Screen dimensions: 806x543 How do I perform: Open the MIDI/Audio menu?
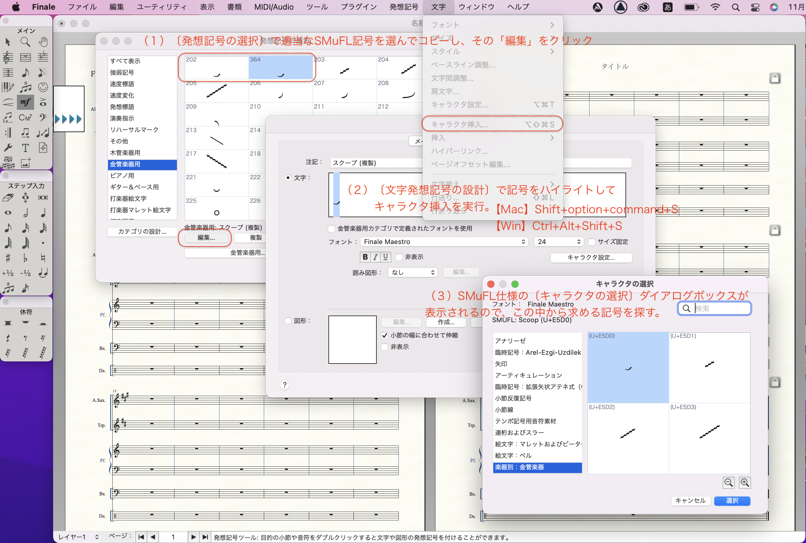pyautogui.click(x=274, y=7)
